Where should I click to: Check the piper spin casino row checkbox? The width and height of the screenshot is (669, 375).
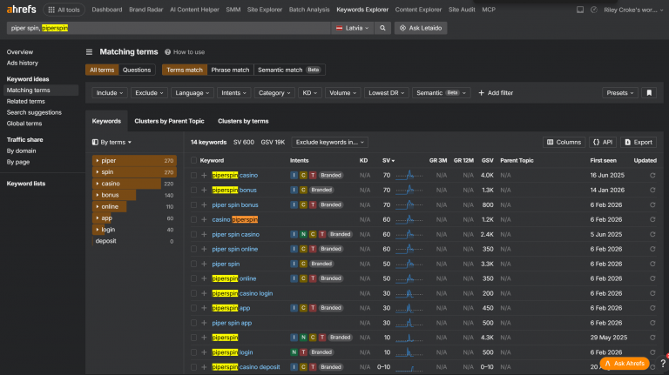click(193, 234)
